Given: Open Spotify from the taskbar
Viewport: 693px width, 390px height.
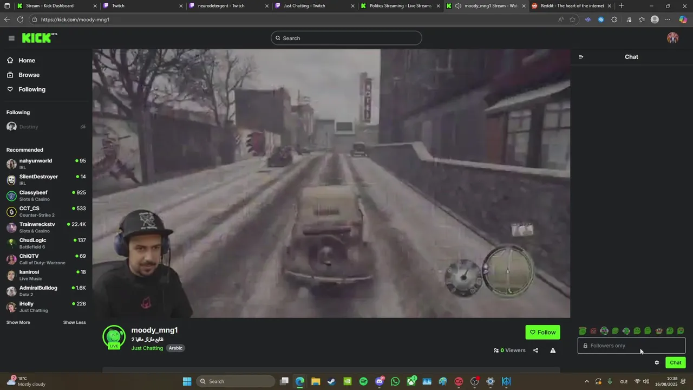Looking at the screenshot, I should click(363, 381).
